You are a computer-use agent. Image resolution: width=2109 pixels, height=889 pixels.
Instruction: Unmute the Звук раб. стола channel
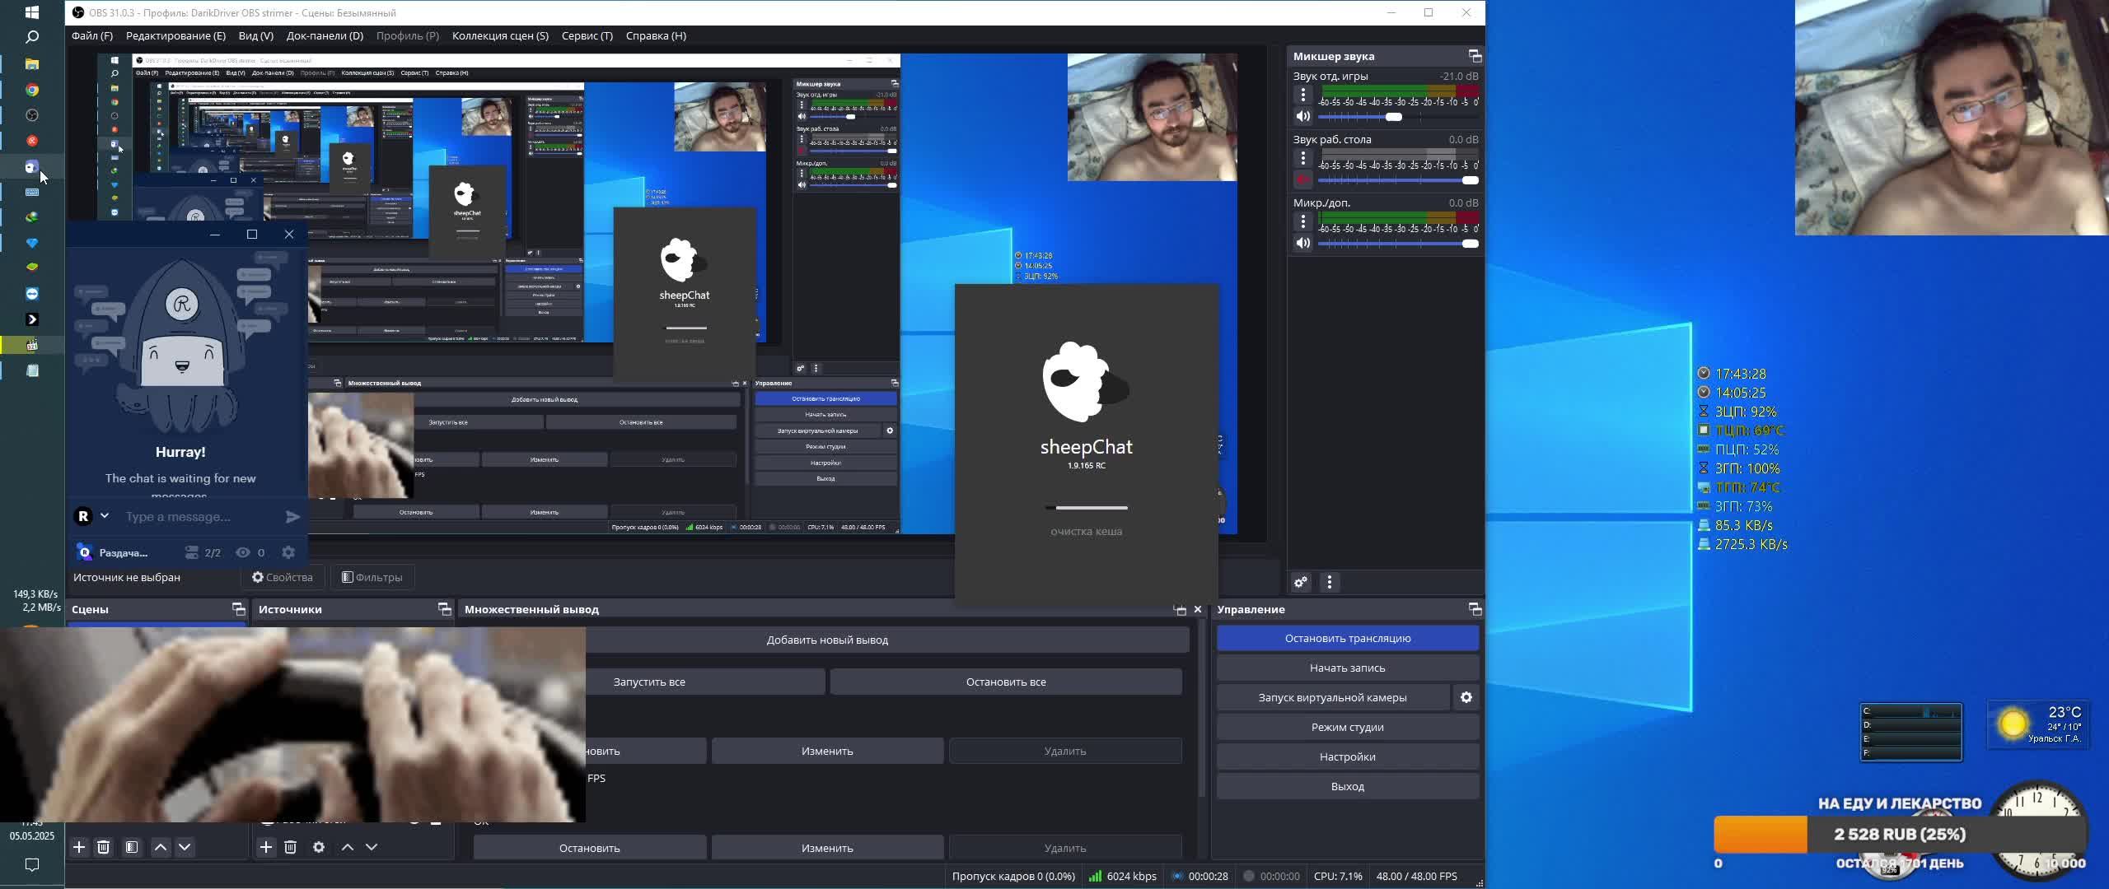pyautogui.click(x=1302, y=179)
